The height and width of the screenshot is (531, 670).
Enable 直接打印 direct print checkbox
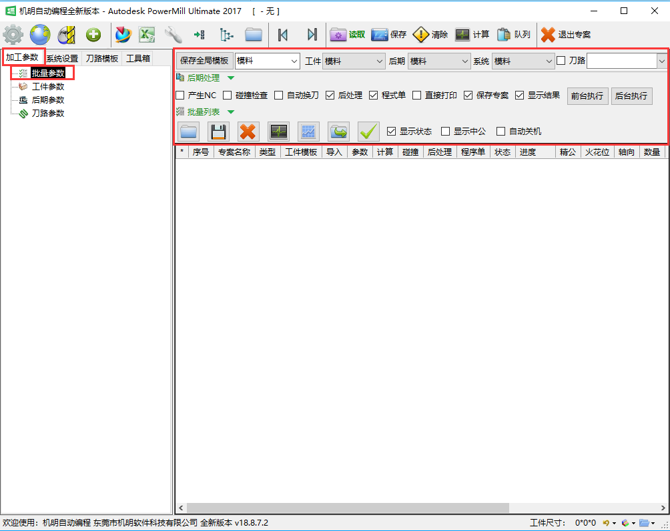tap(416, 96)
